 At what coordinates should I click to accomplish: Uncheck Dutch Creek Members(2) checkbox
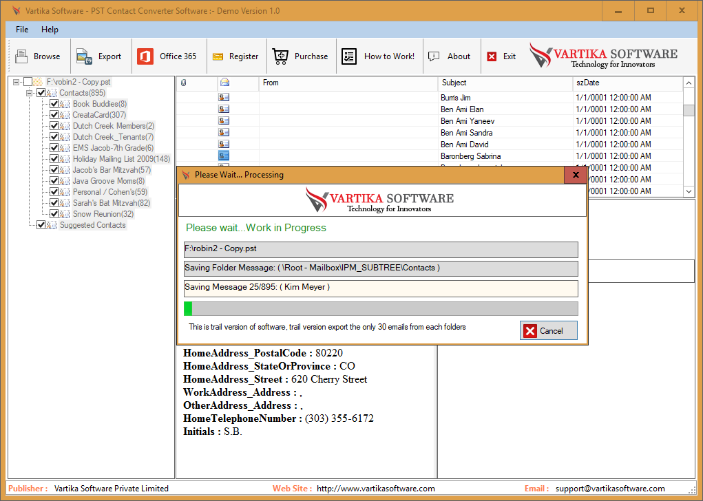[54, 126]
